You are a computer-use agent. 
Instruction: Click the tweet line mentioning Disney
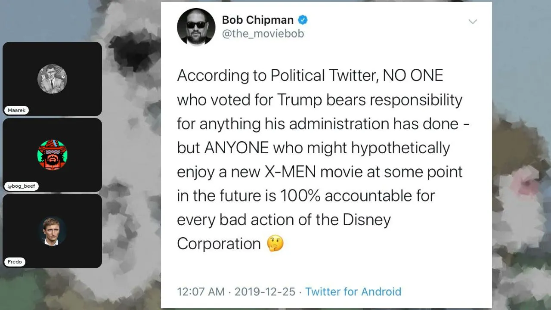284,220
